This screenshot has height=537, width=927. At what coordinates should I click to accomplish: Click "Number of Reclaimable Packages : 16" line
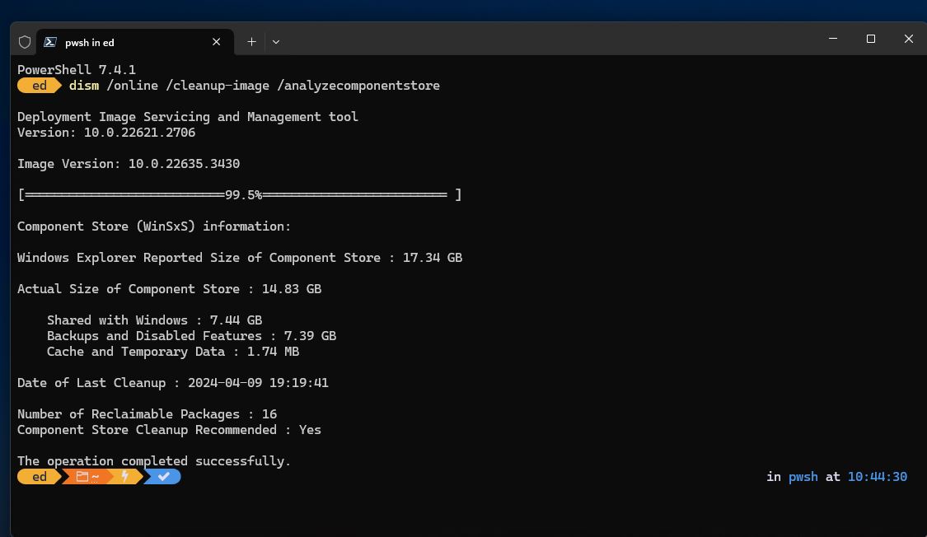tap(147, 414)
